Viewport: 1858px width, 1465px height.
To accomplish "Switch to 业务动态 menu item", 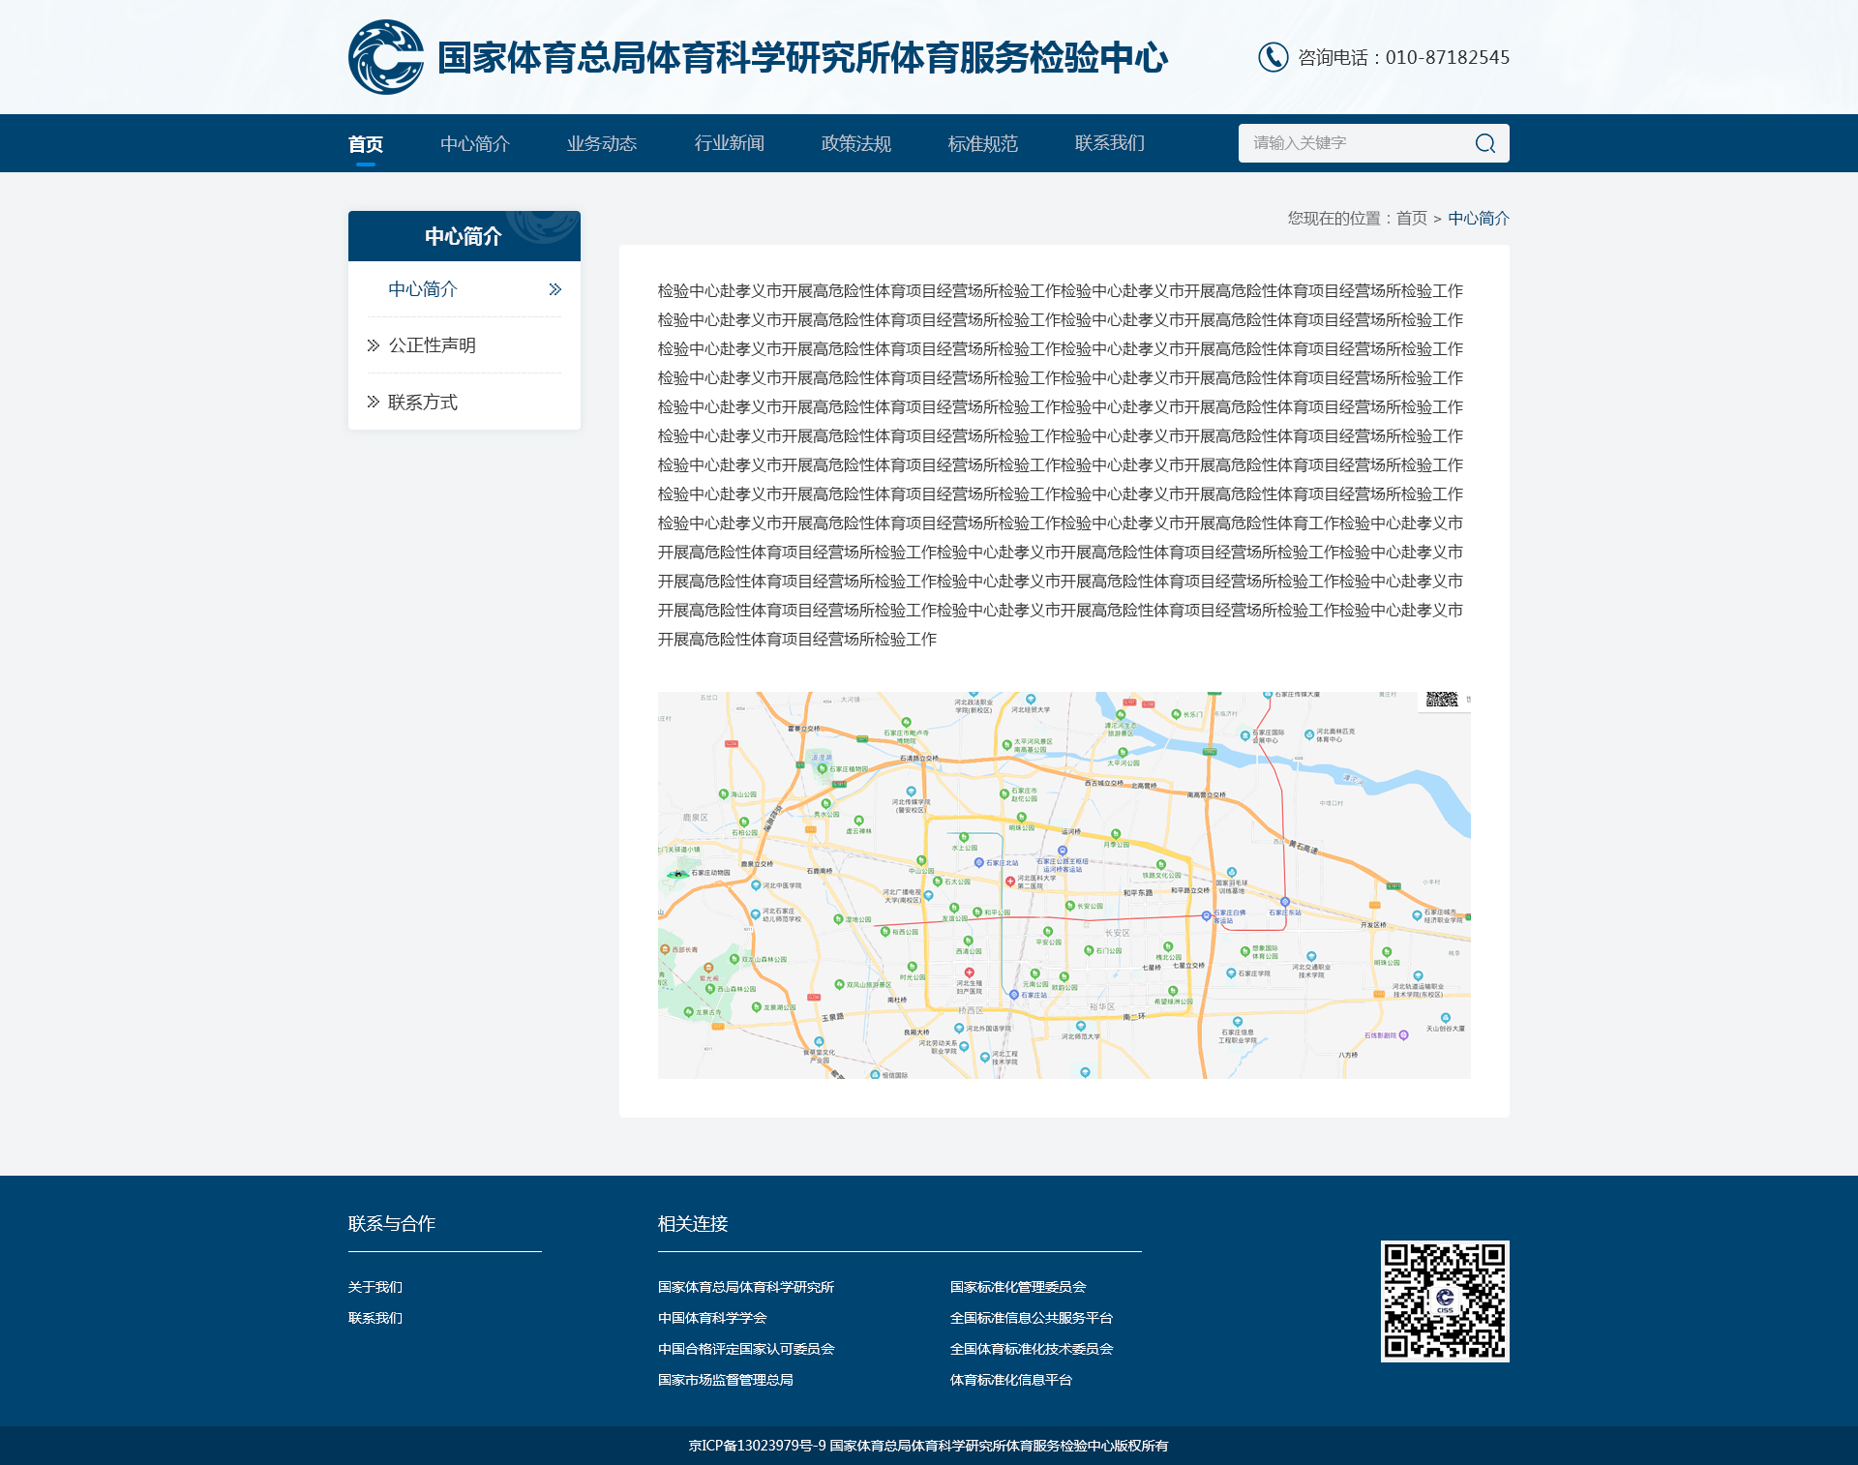I will (x=601, y=143).
